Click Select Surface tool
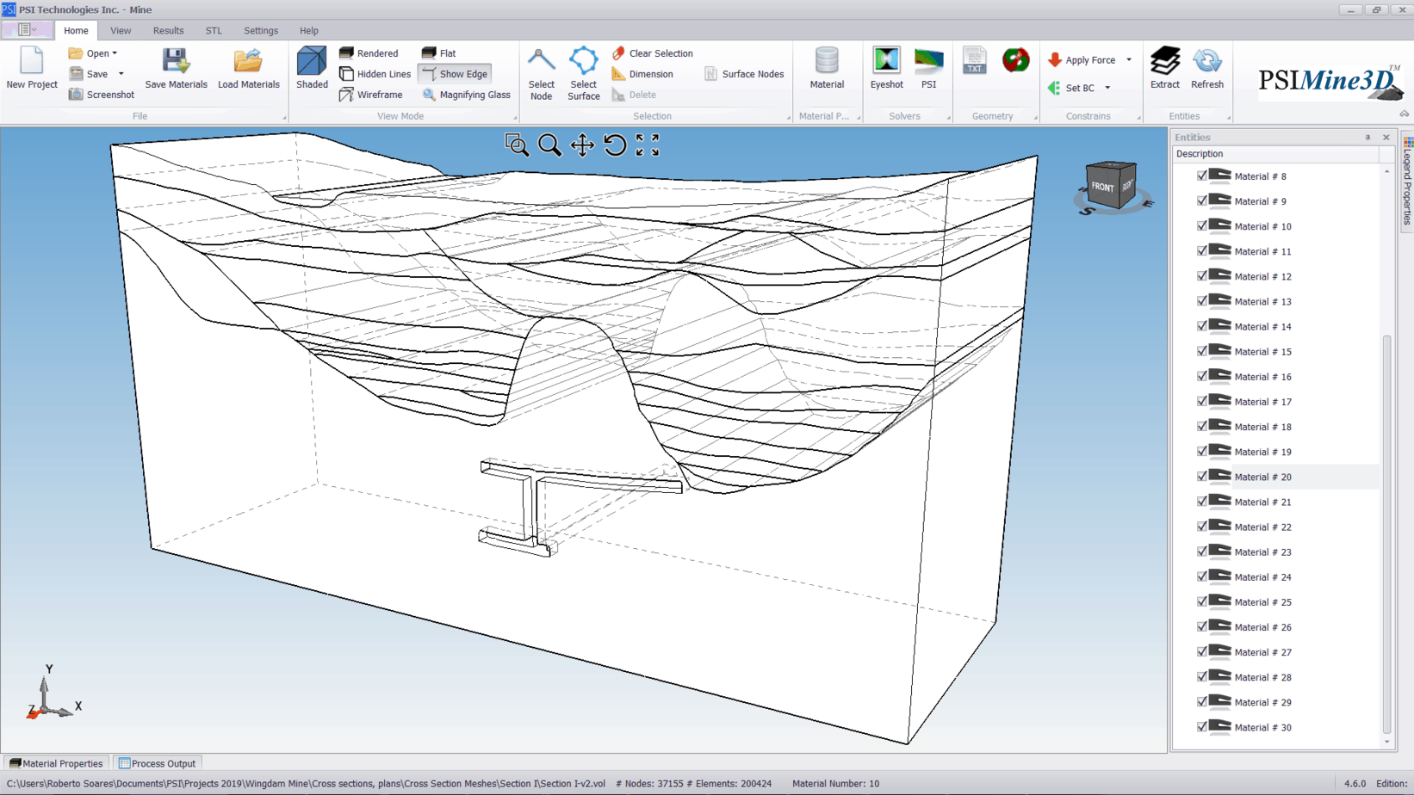Screen dimensions: 1414x795 583,74
